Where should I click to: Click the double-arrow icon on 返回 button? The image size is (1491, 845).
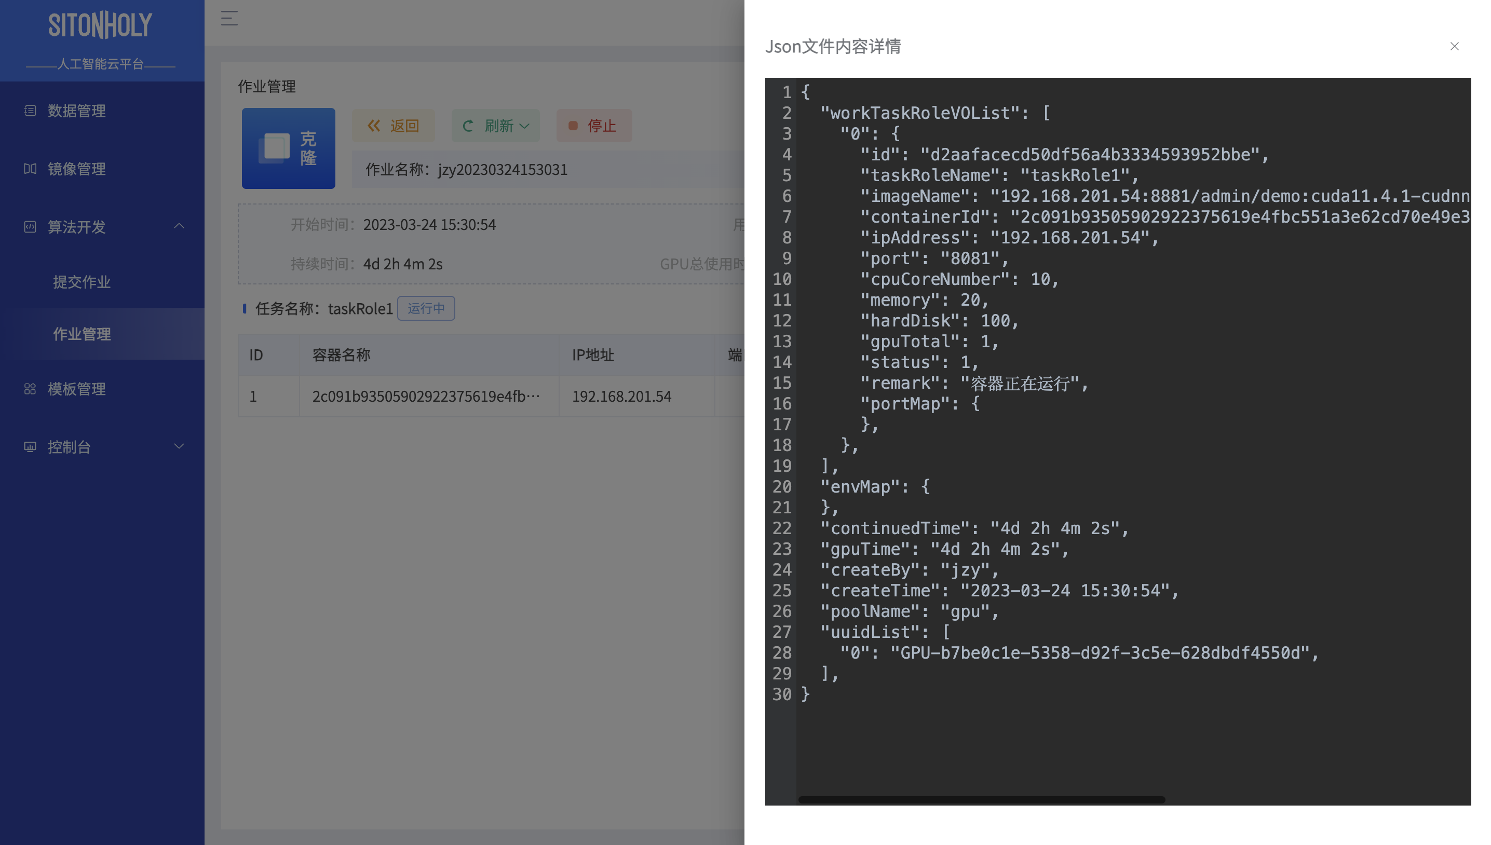coord(374,126)
